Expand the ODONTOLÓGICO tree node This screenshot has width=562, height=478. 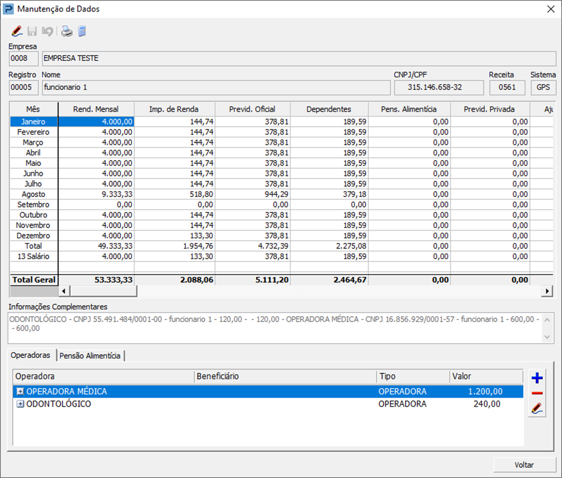coord(20,404)
